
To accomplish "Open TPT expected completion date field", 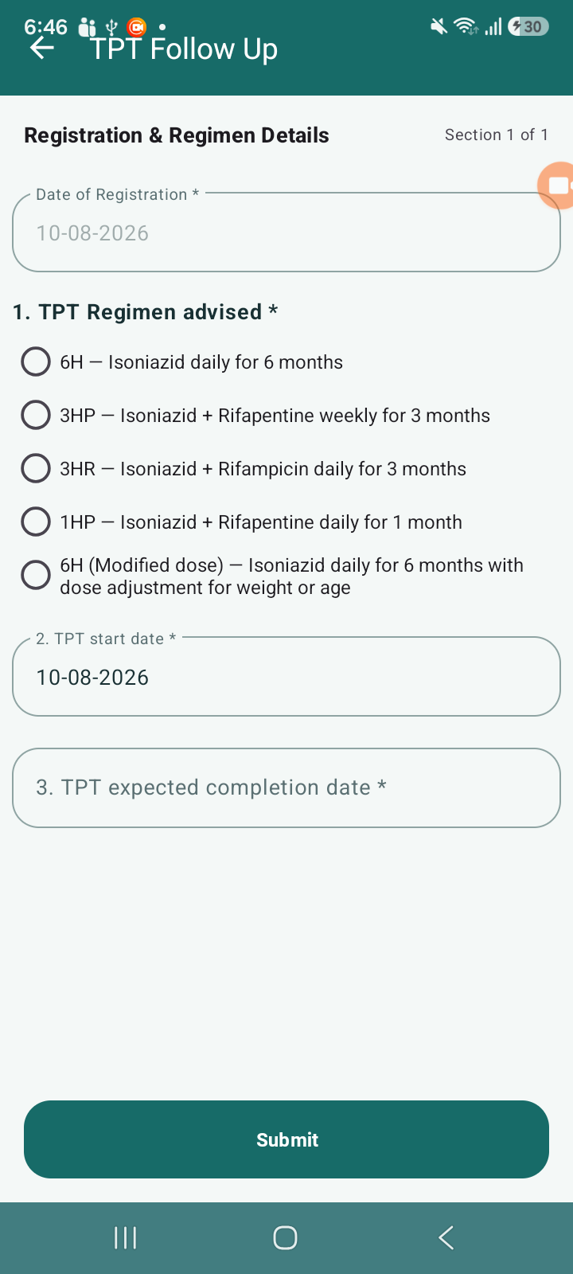I will click(x=286, y=787).
